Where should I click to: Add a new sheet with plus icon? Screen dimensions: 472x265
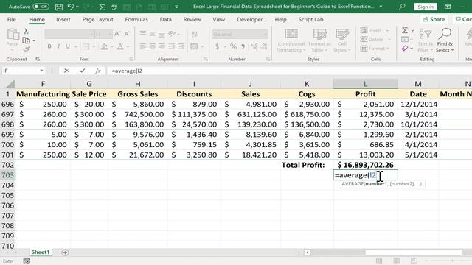click(65, 252)
